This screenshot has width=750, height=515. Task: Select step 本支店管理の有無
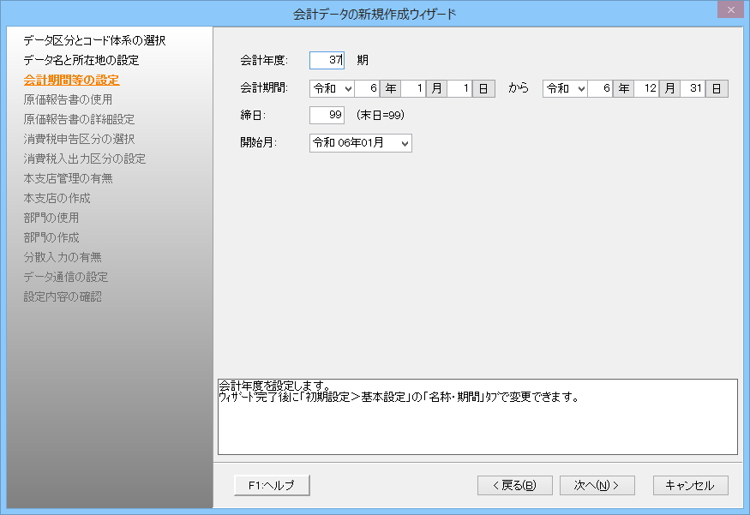point(69,178)
